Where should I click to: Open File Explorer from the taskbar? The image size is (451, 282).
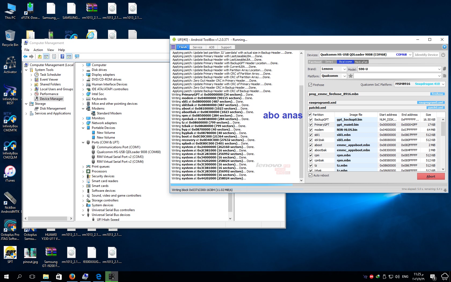click(46, 276)
